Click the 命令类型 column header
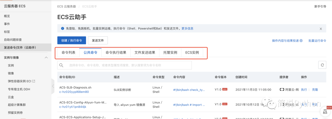 coord(158,77)
